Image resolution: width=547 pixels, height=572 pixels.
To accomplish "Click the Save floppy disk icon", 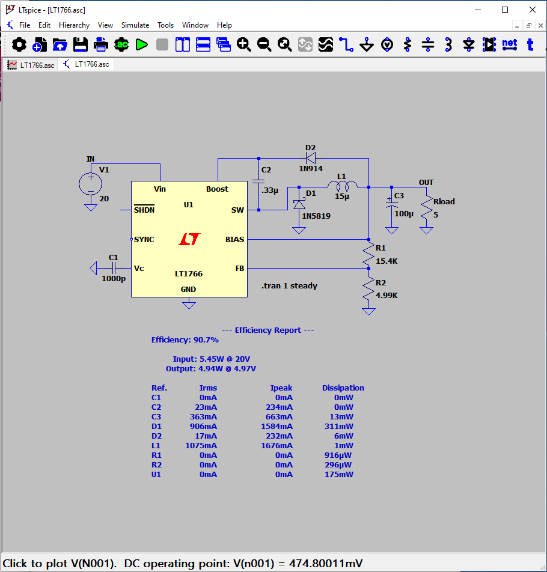I will click(81, 44).
